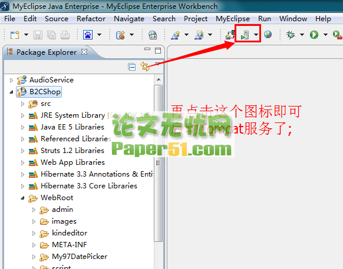Expand the AudioService project
The image size is (343, 269).
click(11, 80)
